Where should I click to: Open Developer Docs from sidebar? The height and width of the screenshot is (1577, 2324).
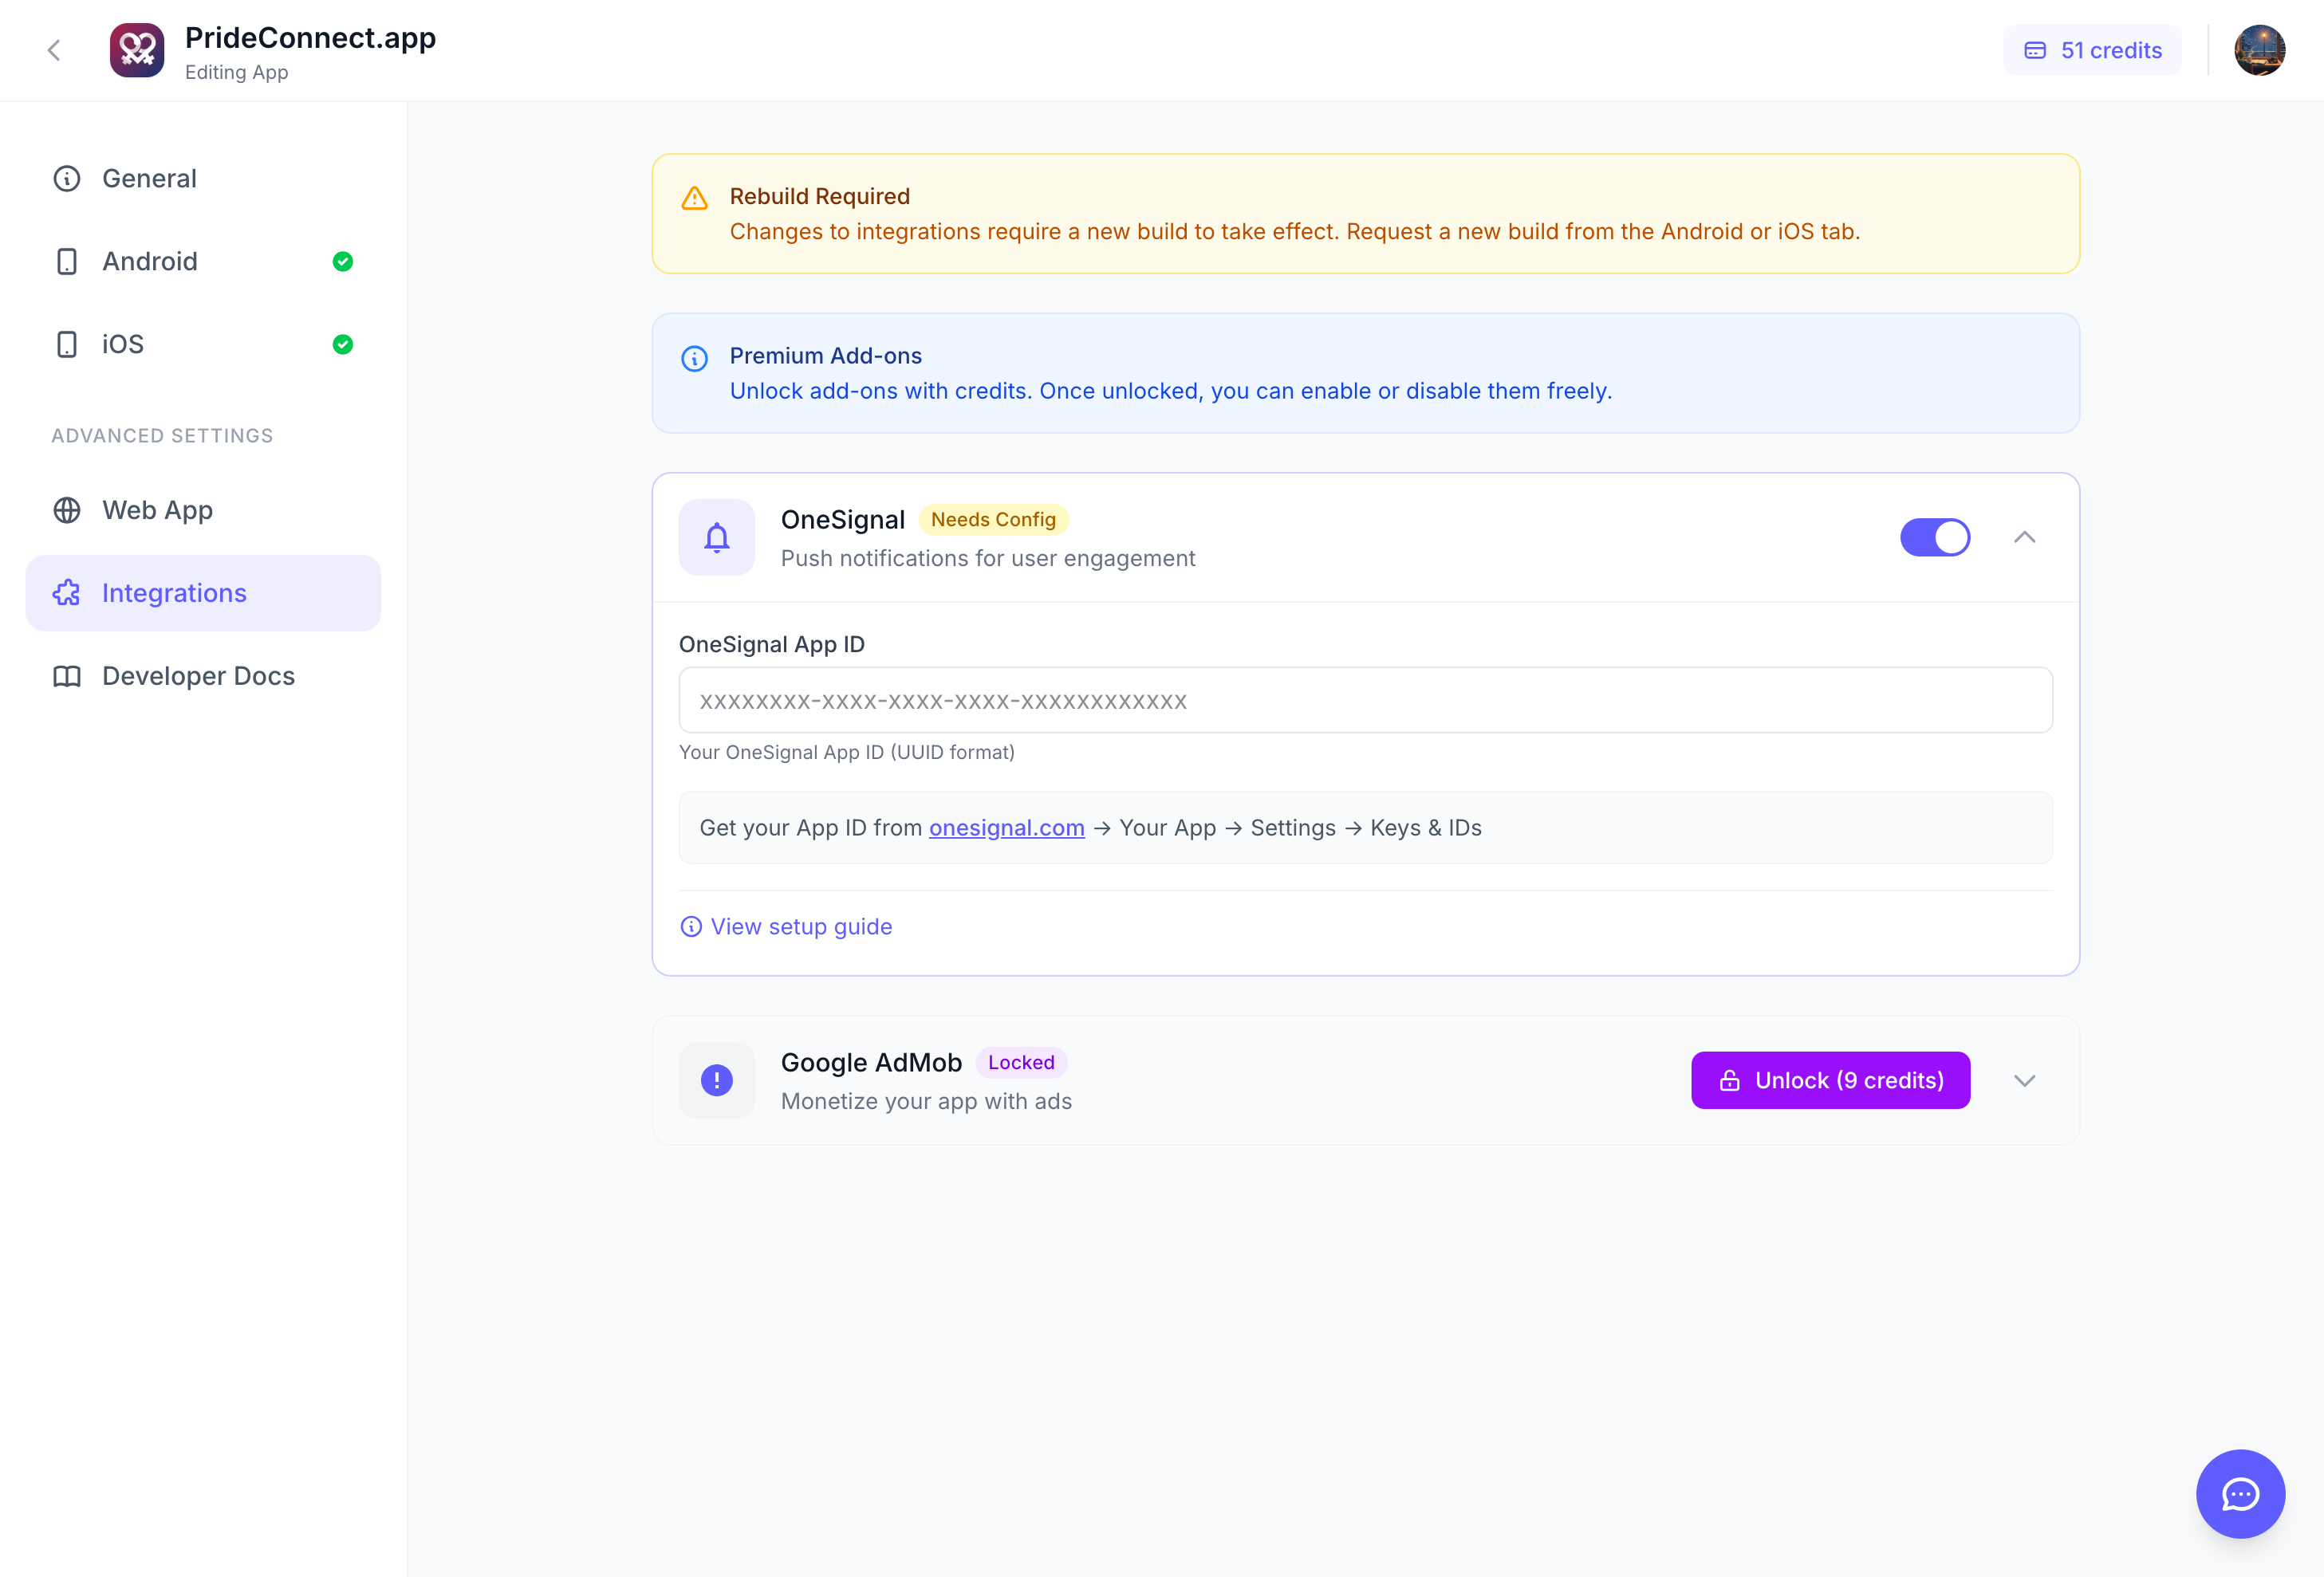(198, 675)
